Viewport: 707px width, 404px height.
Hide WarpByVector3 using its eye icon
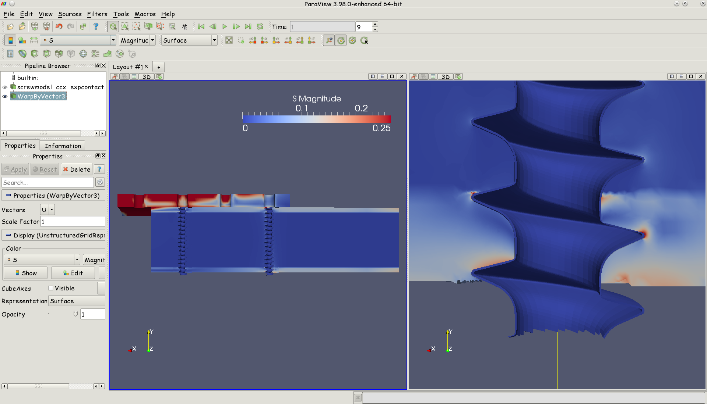[5, 97]
